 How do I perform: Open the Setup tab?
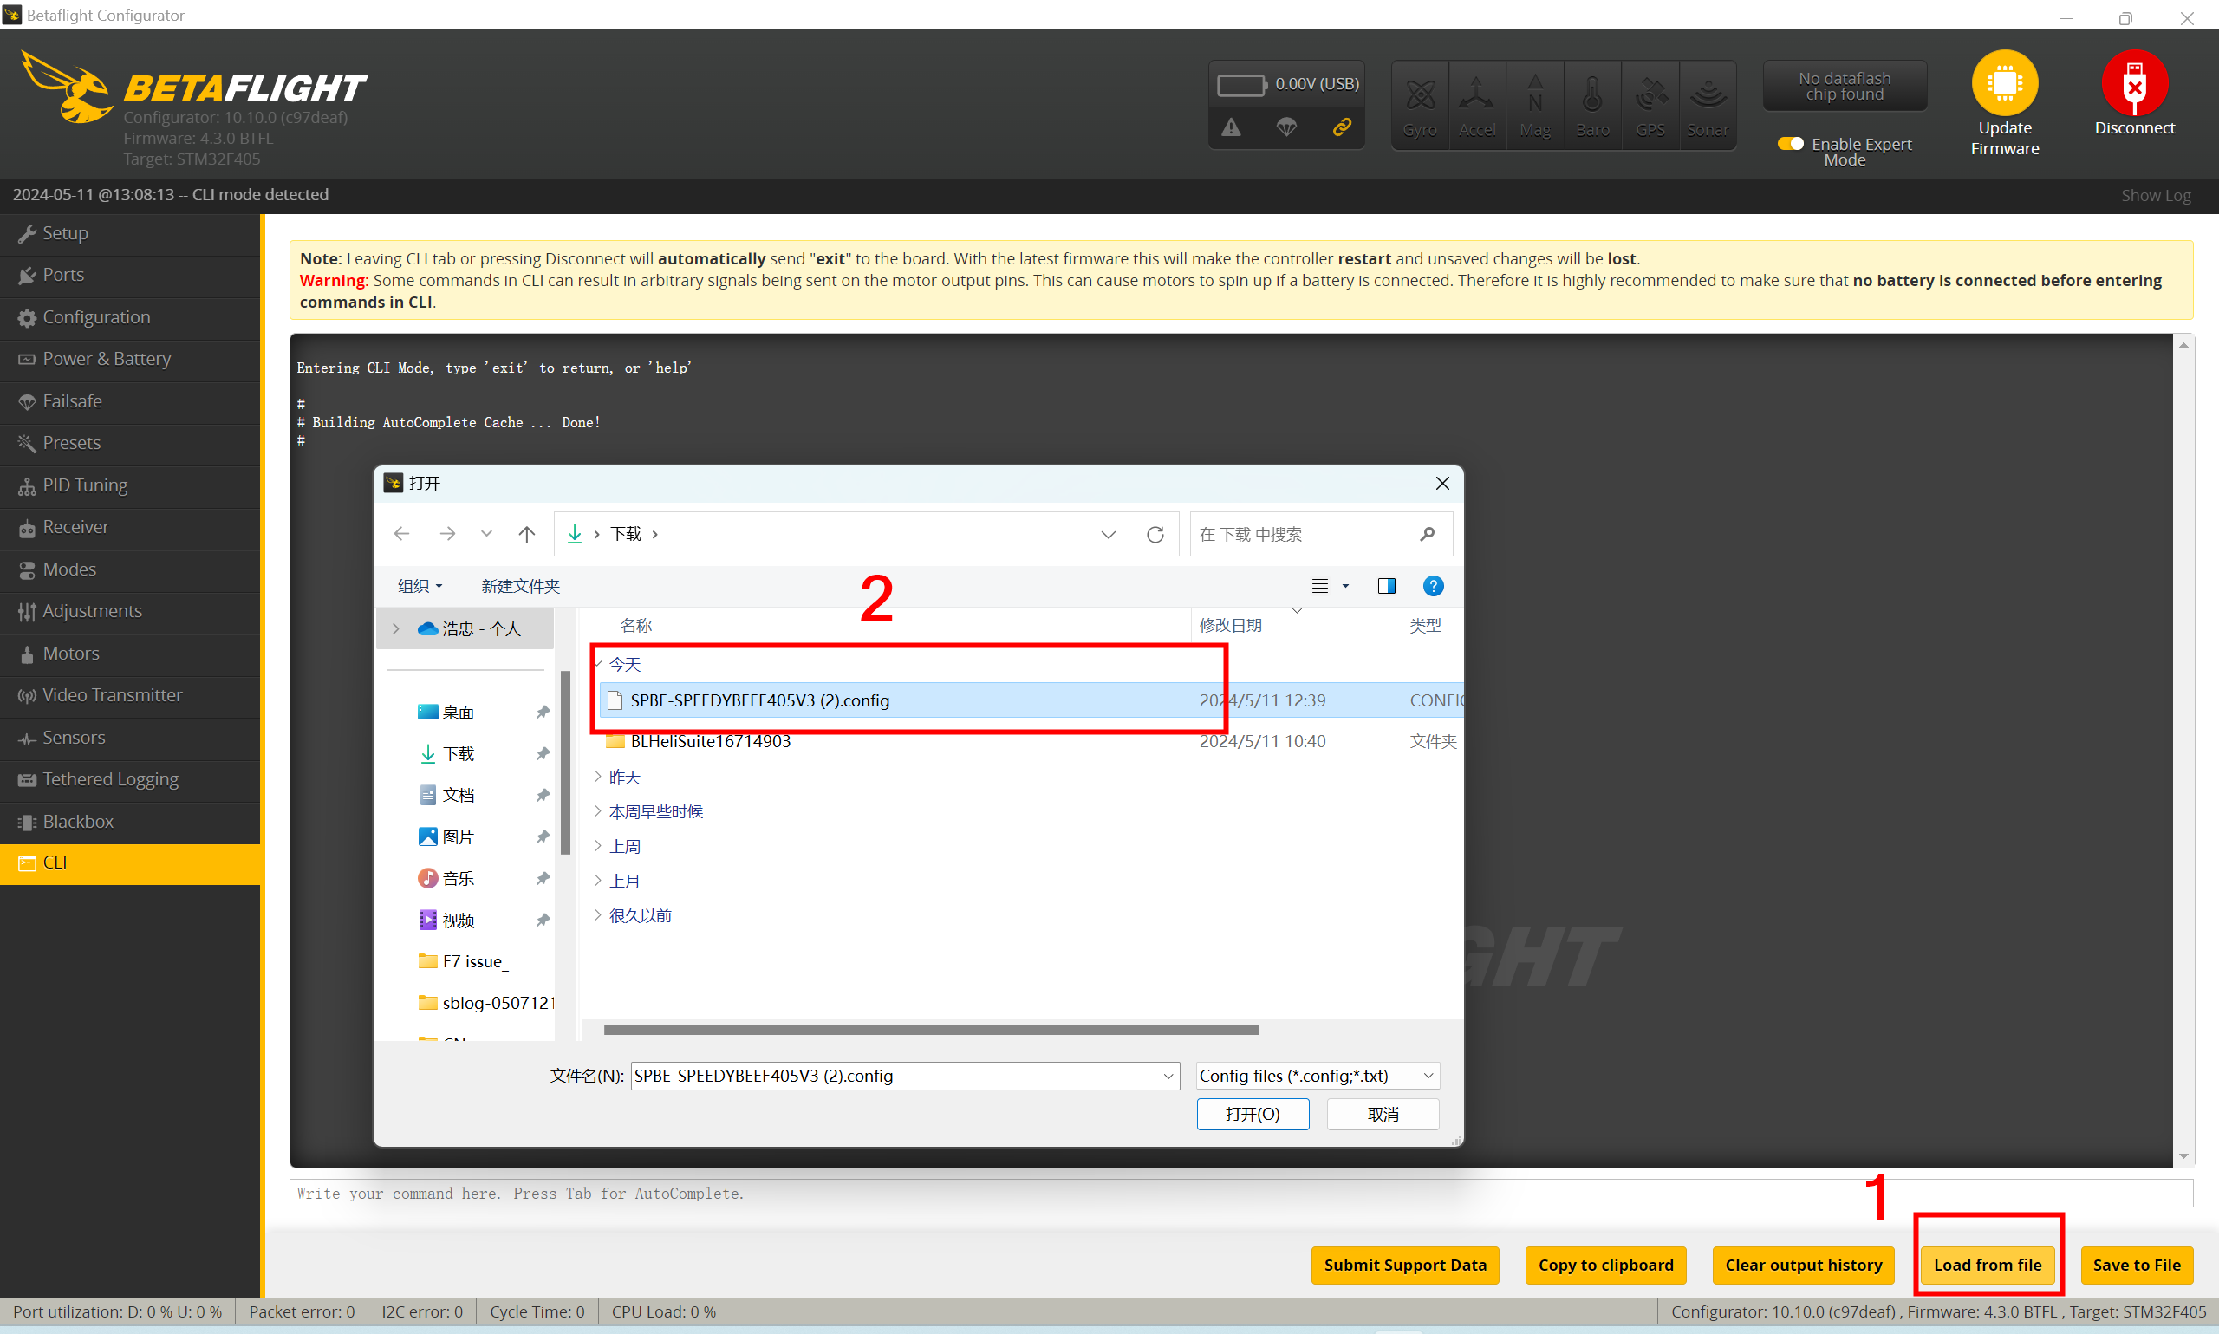(130, 234)
